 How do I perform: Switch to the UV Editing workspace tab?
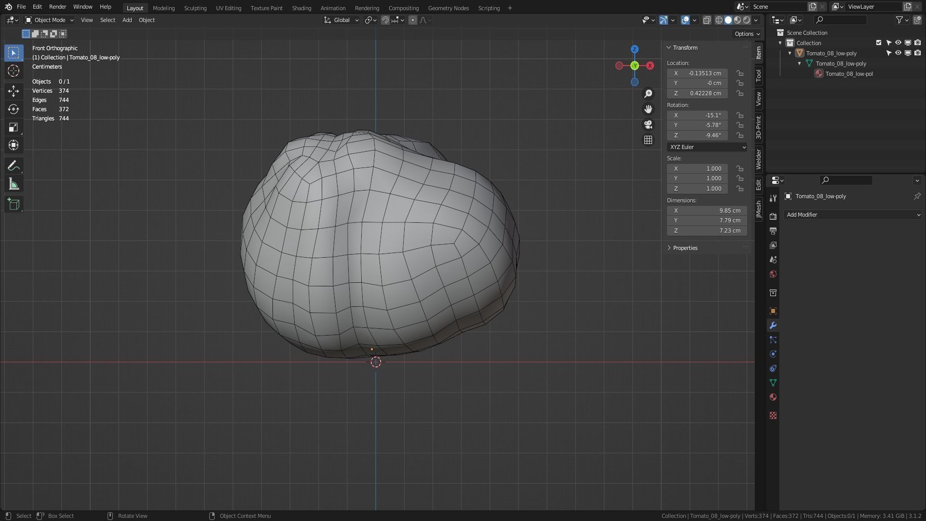(228, 8)
